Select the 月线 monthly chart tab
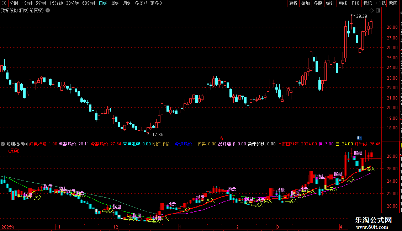This screenshot has height=231, width=402. [127, 3]
